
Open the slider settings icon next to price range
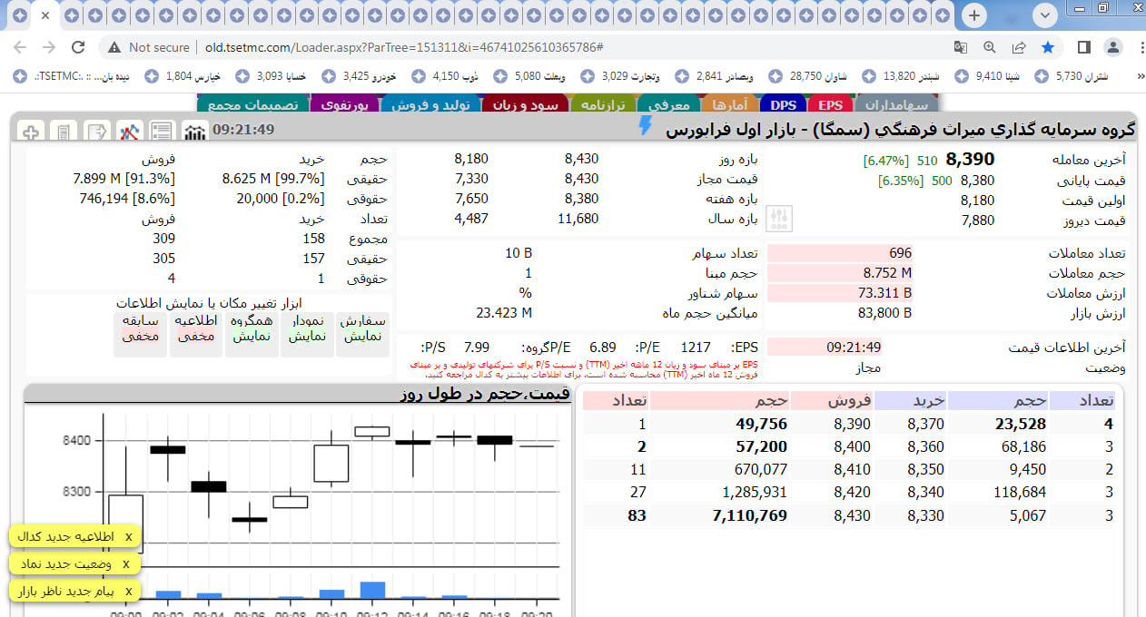[780, 218]
